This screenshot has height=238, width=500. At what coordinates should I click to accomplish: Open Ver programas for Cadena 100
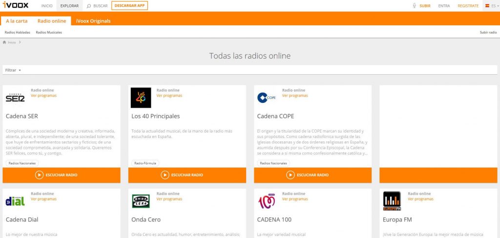[295, 199]
